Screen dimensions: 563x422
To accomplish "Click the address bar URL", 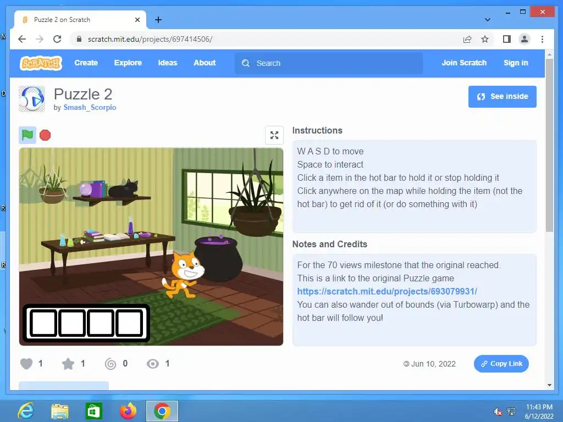I will pyautogui.click(x=150, y=39).
